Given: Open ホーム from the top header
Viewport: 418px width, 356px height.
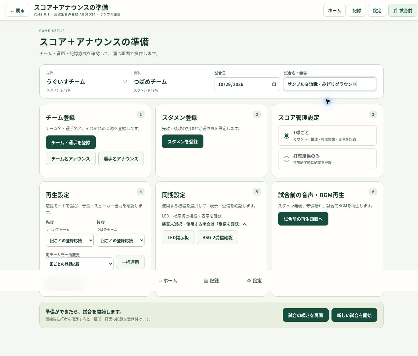Looking at the screenshot, I should pos(335,11).
